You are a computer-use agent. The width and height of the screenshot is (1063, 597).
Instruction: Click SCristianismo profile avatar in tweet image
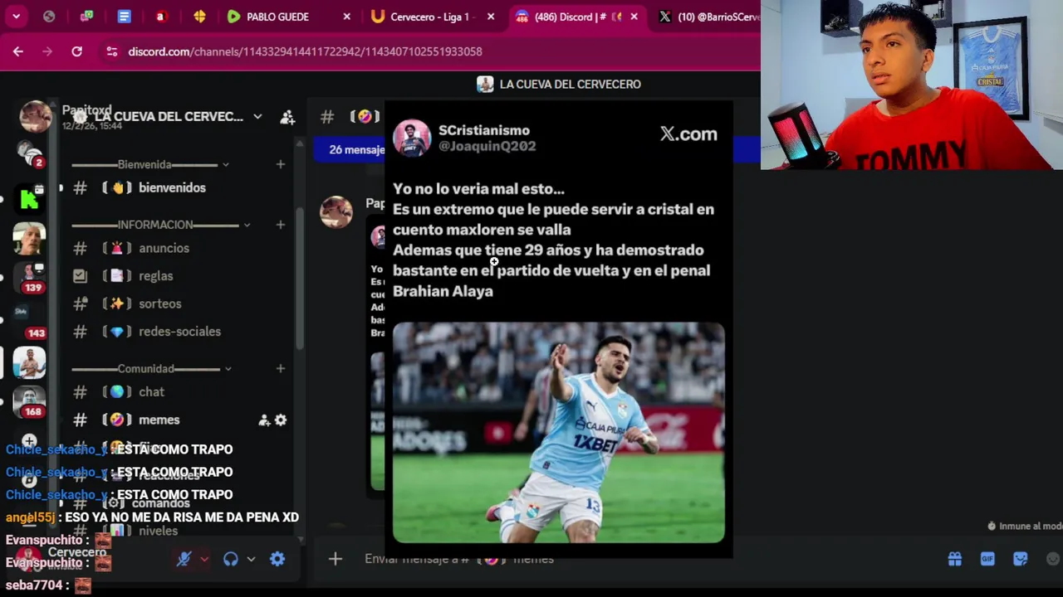pyautogui.click(x=411, y=138)
